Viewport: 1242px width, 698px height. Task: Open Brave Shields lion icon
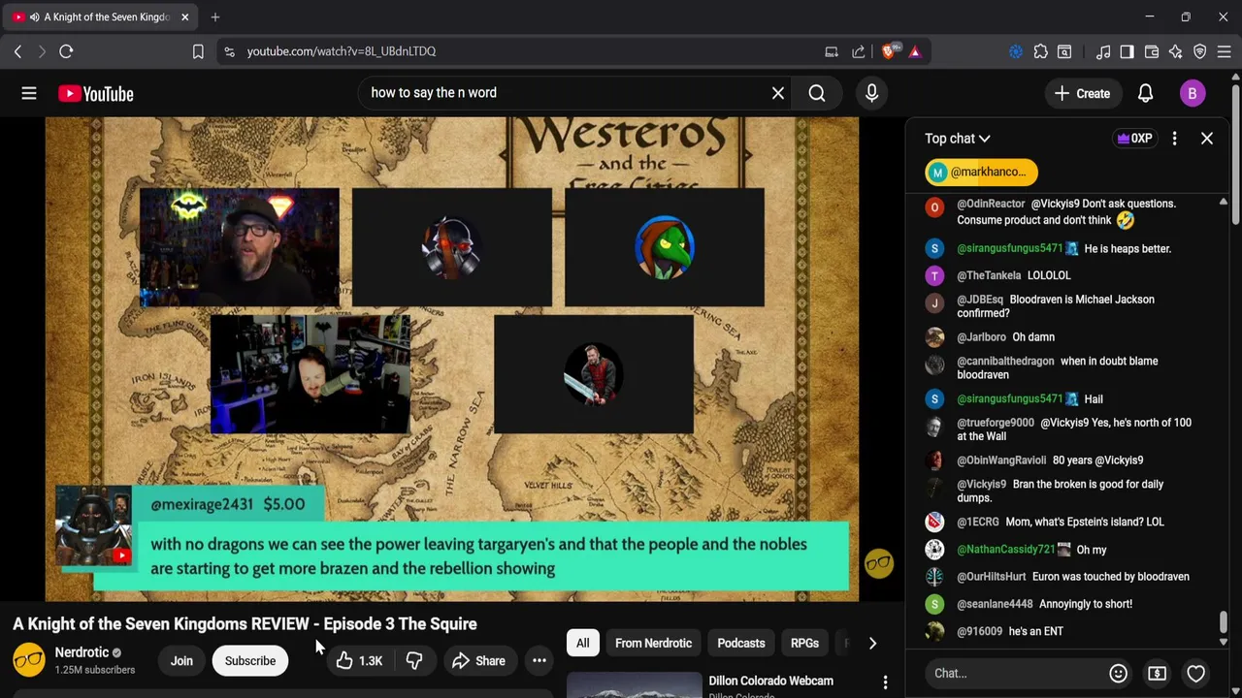pyautogui.click(x=889, y=51)
